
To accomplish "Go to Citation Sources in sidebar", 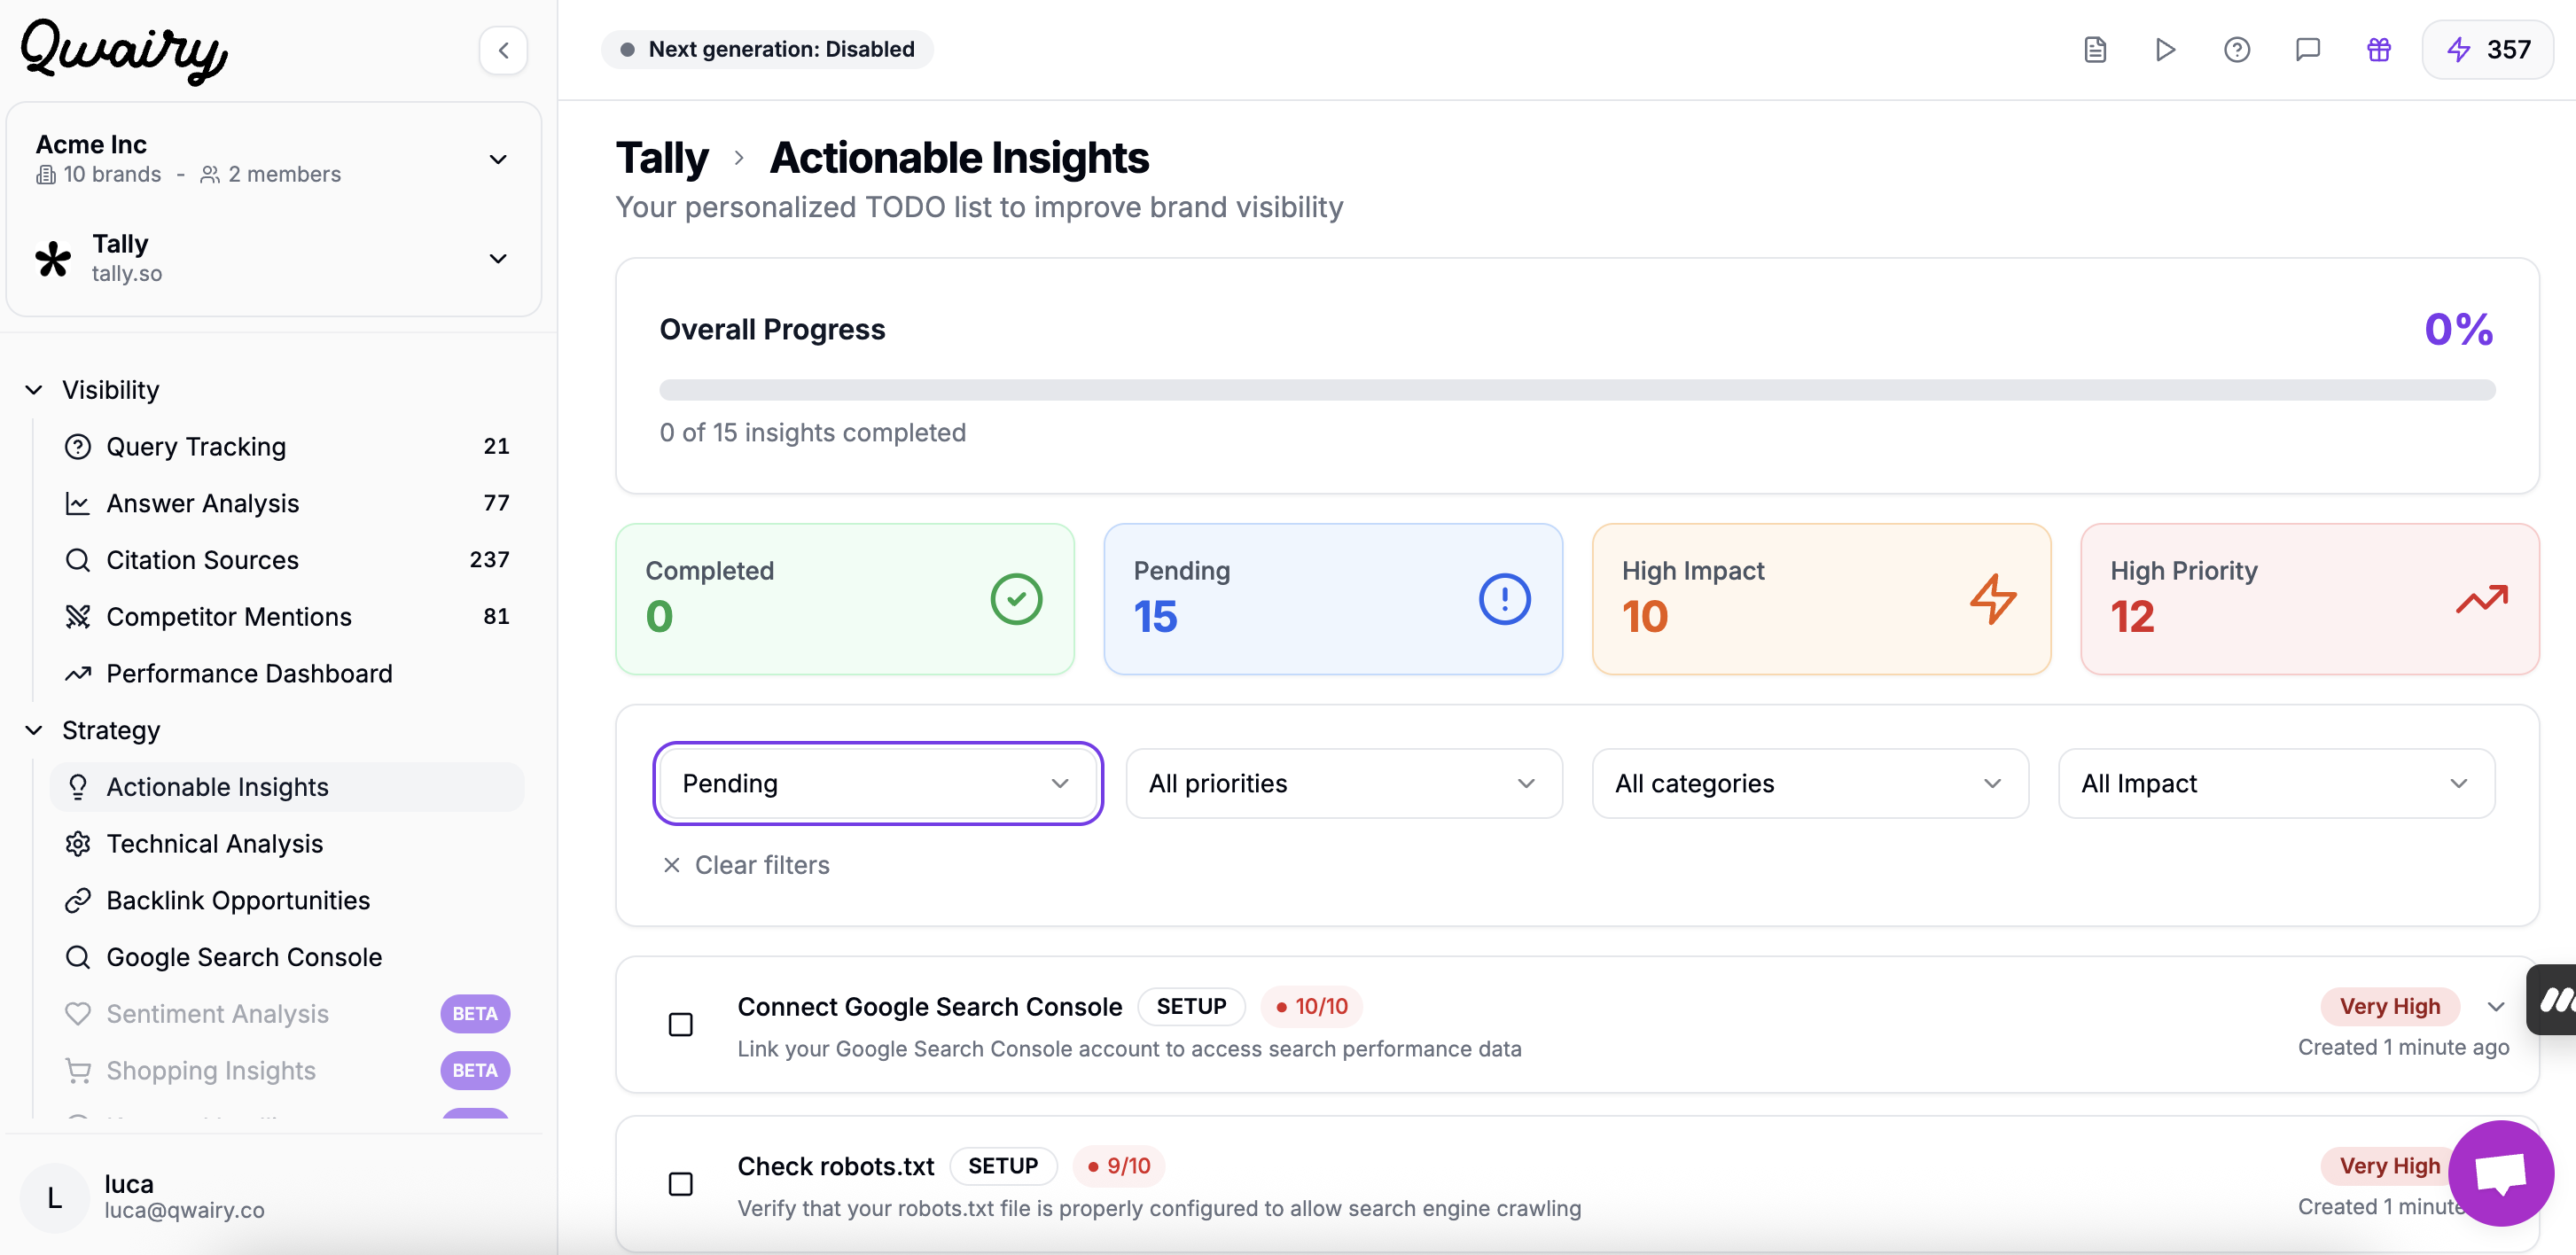I will (286, 560).
